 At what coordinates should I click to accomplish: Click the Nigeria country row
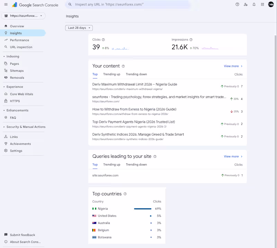[127, 209]
